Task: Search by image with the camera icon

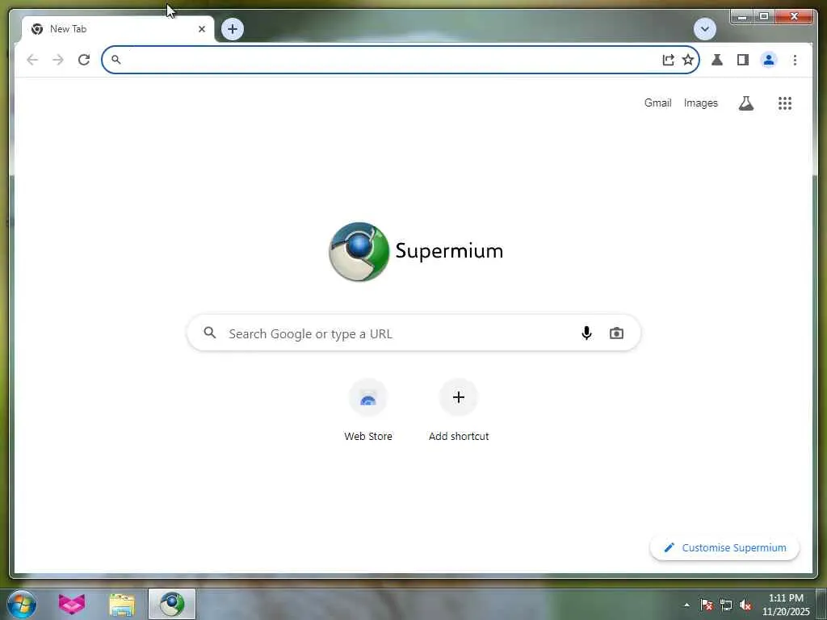Action: coord(616,333)
